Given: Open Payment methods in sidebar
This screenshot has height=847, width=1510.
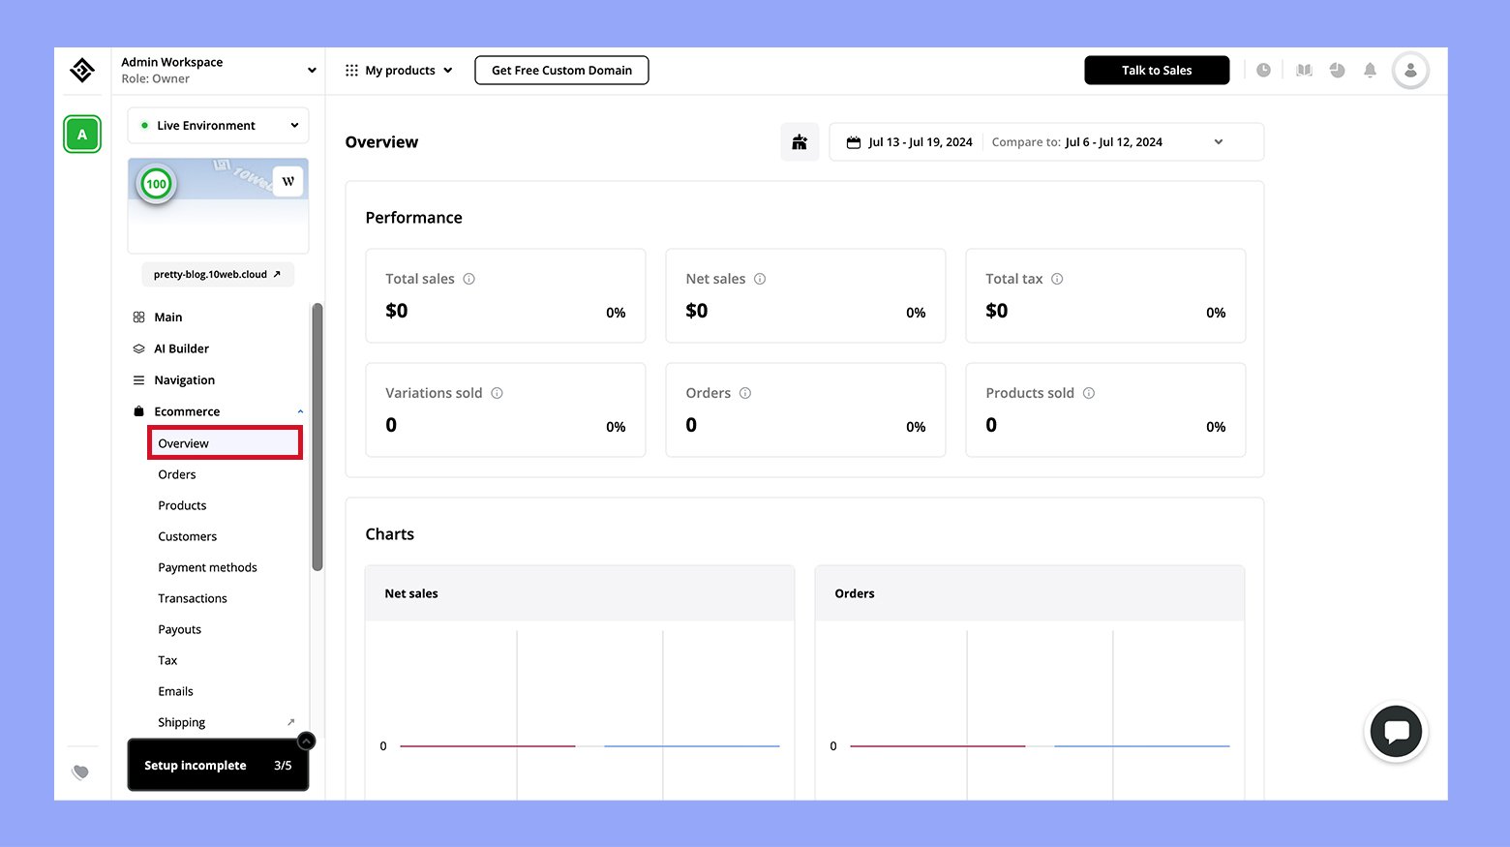Looking at the screenshot, I should pyautogui.click(x=207, y=567).
